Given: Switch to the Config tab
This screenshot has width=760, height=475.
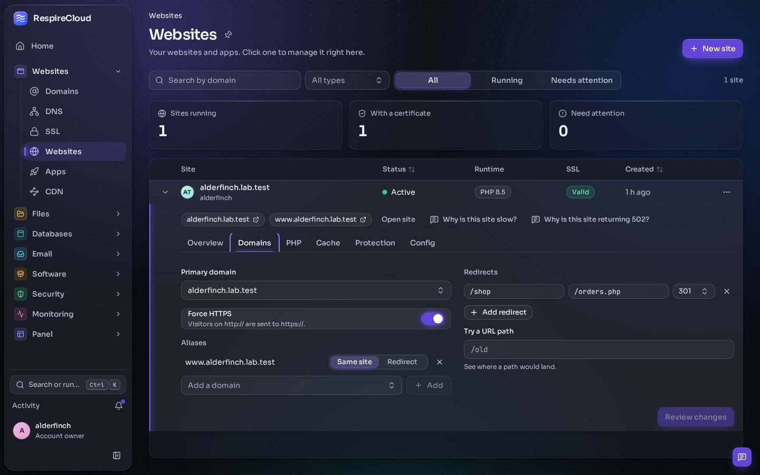Looking at the screenshot, I should click(x=422, y=243).
